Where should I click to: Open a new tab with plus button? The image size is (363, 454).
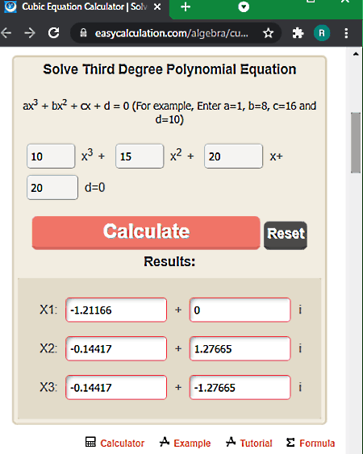click(186, 6)
